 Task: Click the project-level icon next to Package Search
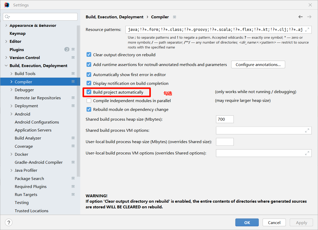73,178
